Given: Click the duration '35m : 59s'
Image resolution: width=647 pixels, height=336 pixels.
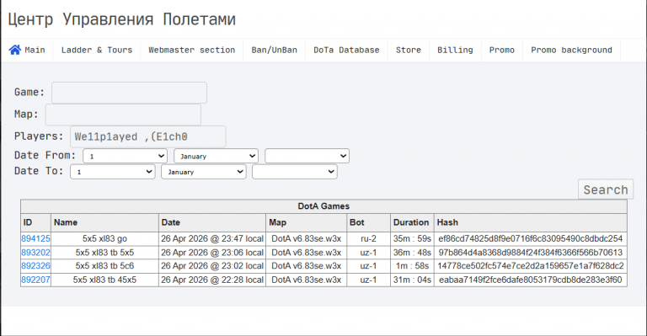Looking at the screenshot, I should tap(412, 238).
